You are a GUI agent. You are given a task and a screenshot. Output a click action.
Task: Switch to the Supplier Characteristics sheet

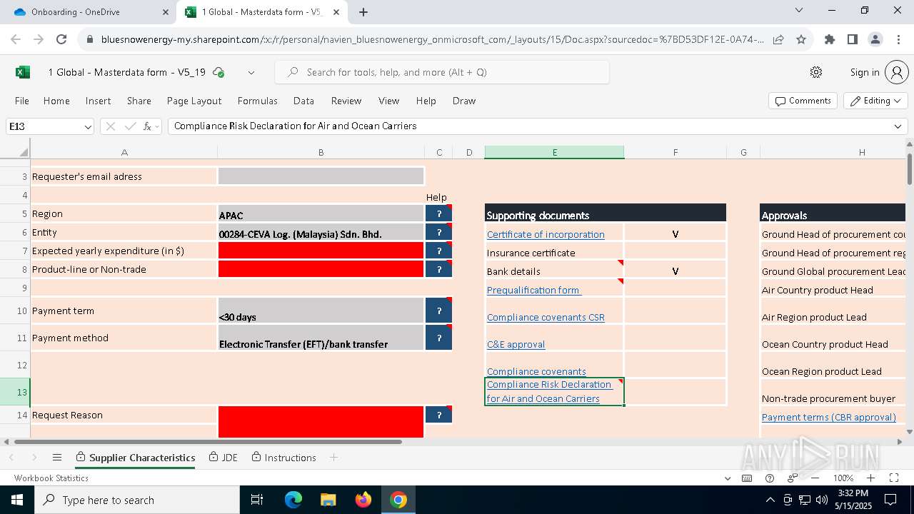[x=136, y=458]
